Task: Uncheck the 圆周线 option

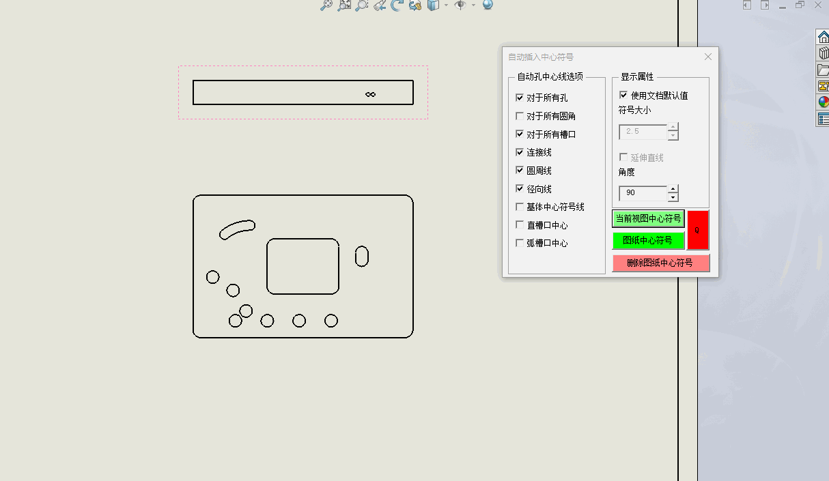Action: tap(520, 171)
